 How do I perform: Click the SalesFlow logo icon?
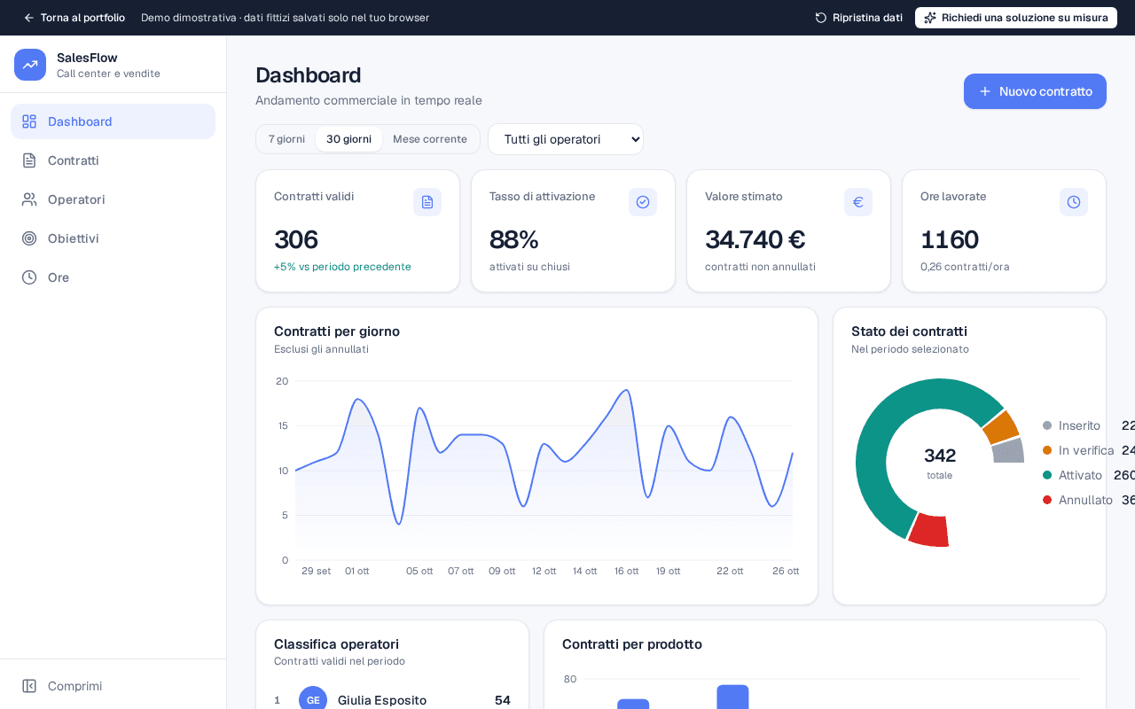tap(30, 65)
